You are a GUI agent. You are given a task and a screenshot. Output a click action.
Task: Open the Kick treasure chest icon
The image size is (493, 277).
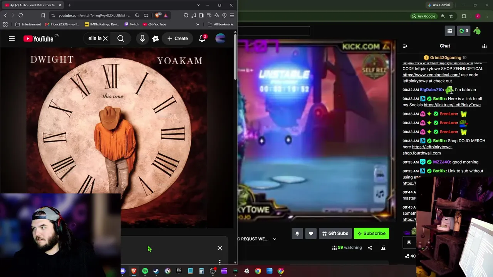click(449, 31)
